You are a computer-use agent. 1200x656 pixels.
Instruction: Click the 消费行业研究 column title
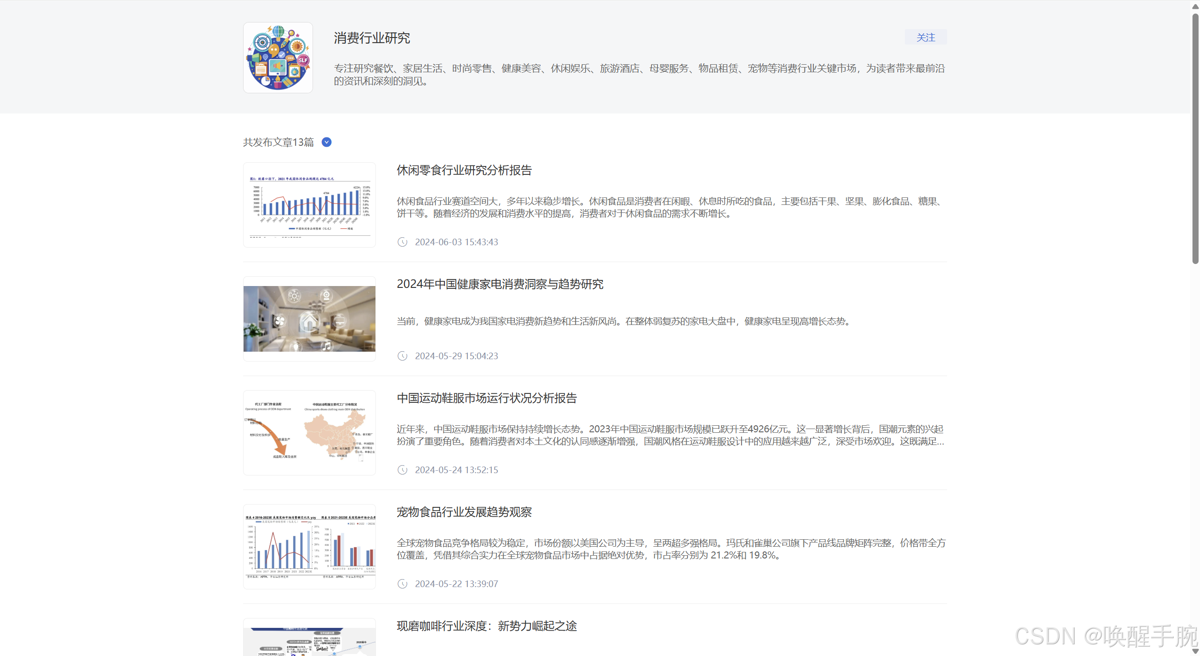click(372, 38)
